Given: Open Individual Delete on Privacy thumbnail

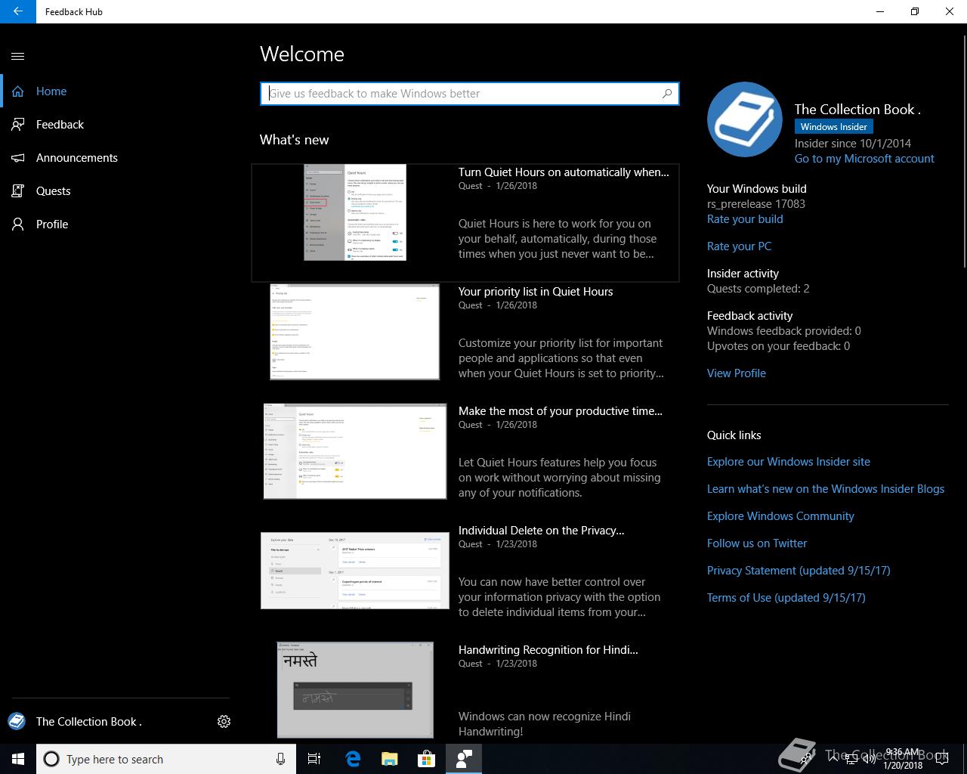Looking at the screenshot, I should pyautogui.click(x=355, y=571).
